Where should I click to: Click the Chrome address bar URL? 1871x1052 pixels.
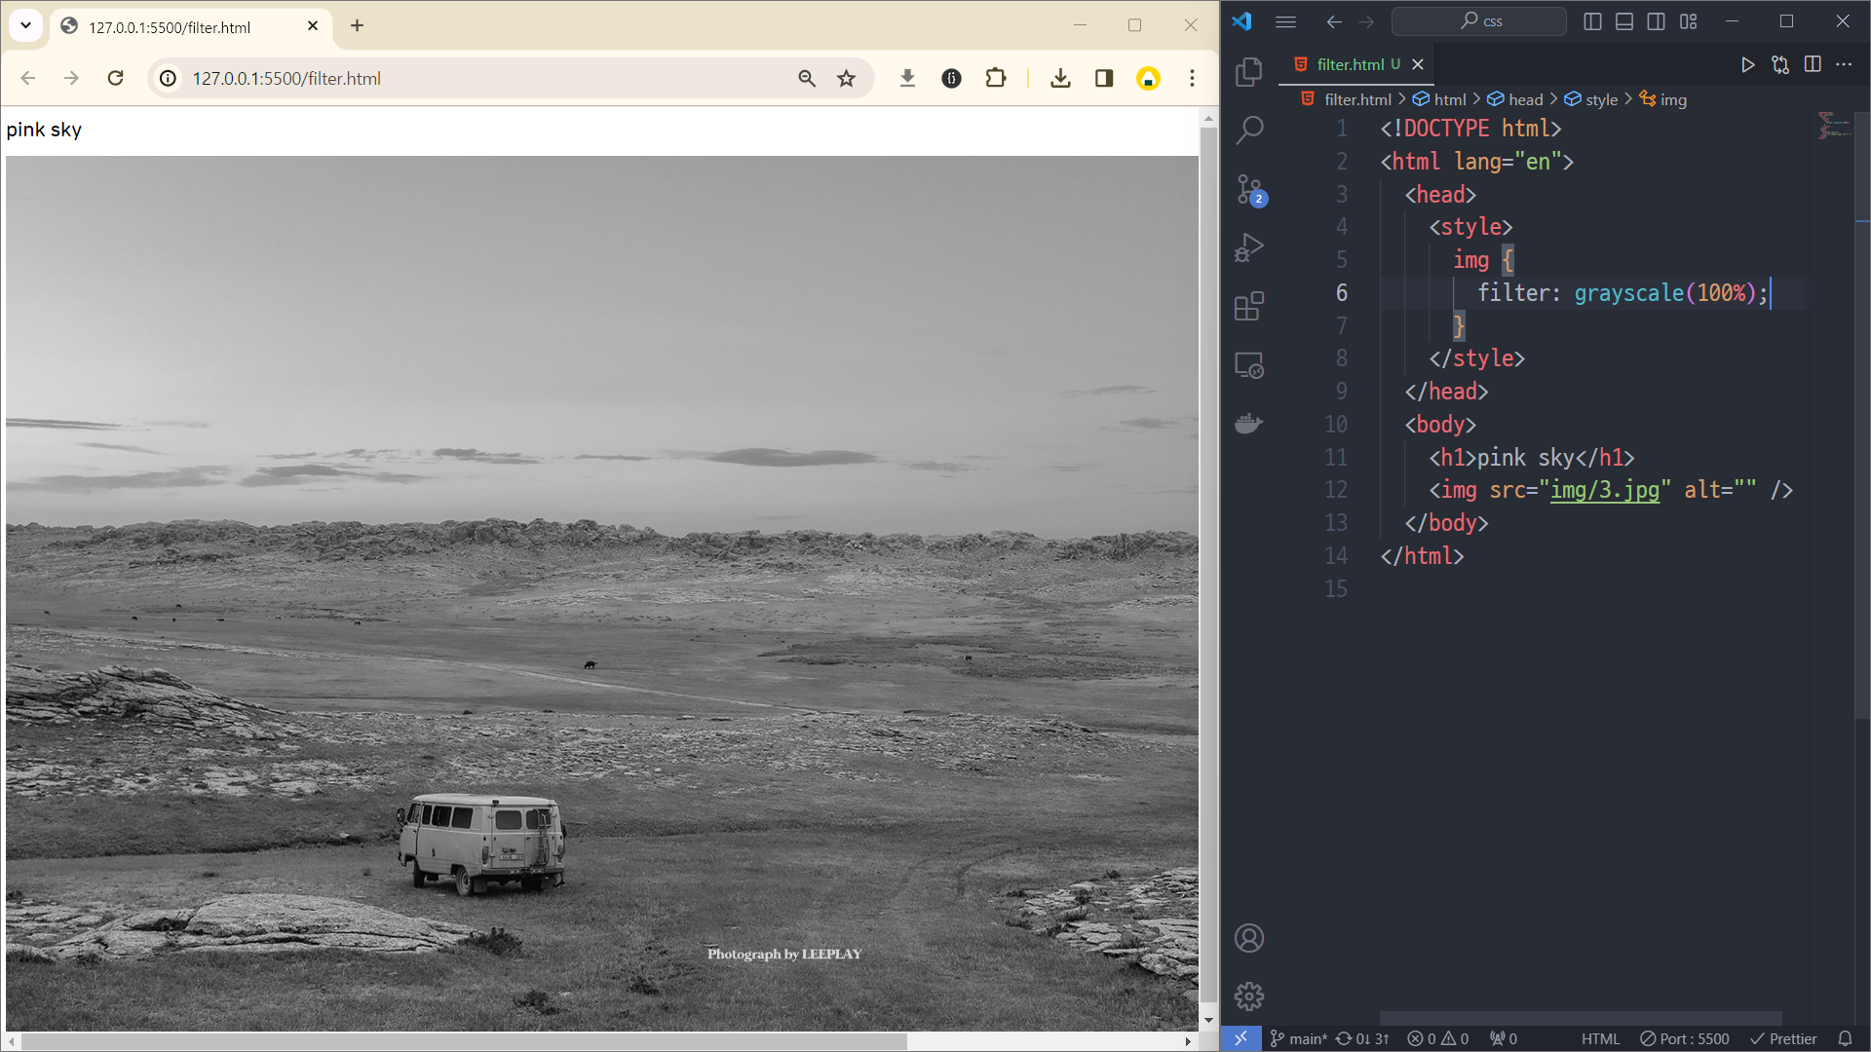pos(286,78)
